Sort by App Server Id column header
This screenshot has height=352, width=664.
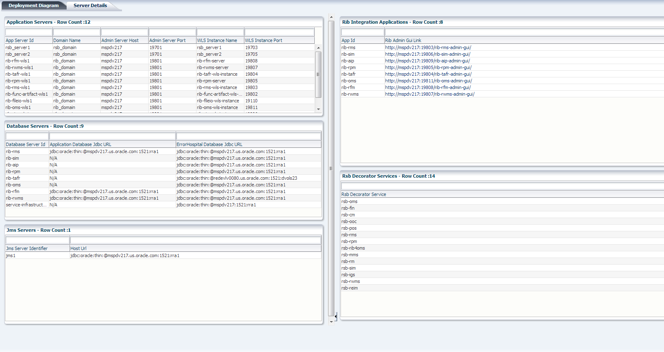pyautogui.click(x=29, y=40)
